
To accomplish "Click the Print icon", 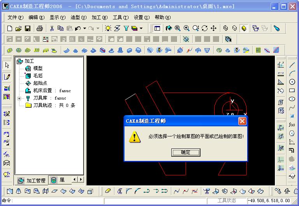I will (39, 28).
